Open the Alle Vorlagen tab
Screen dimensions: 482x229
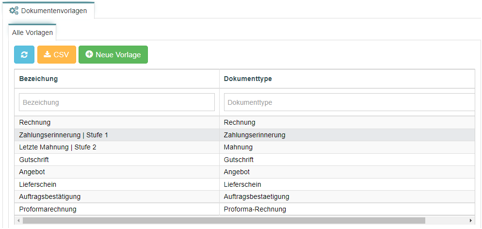pos(32,33)
